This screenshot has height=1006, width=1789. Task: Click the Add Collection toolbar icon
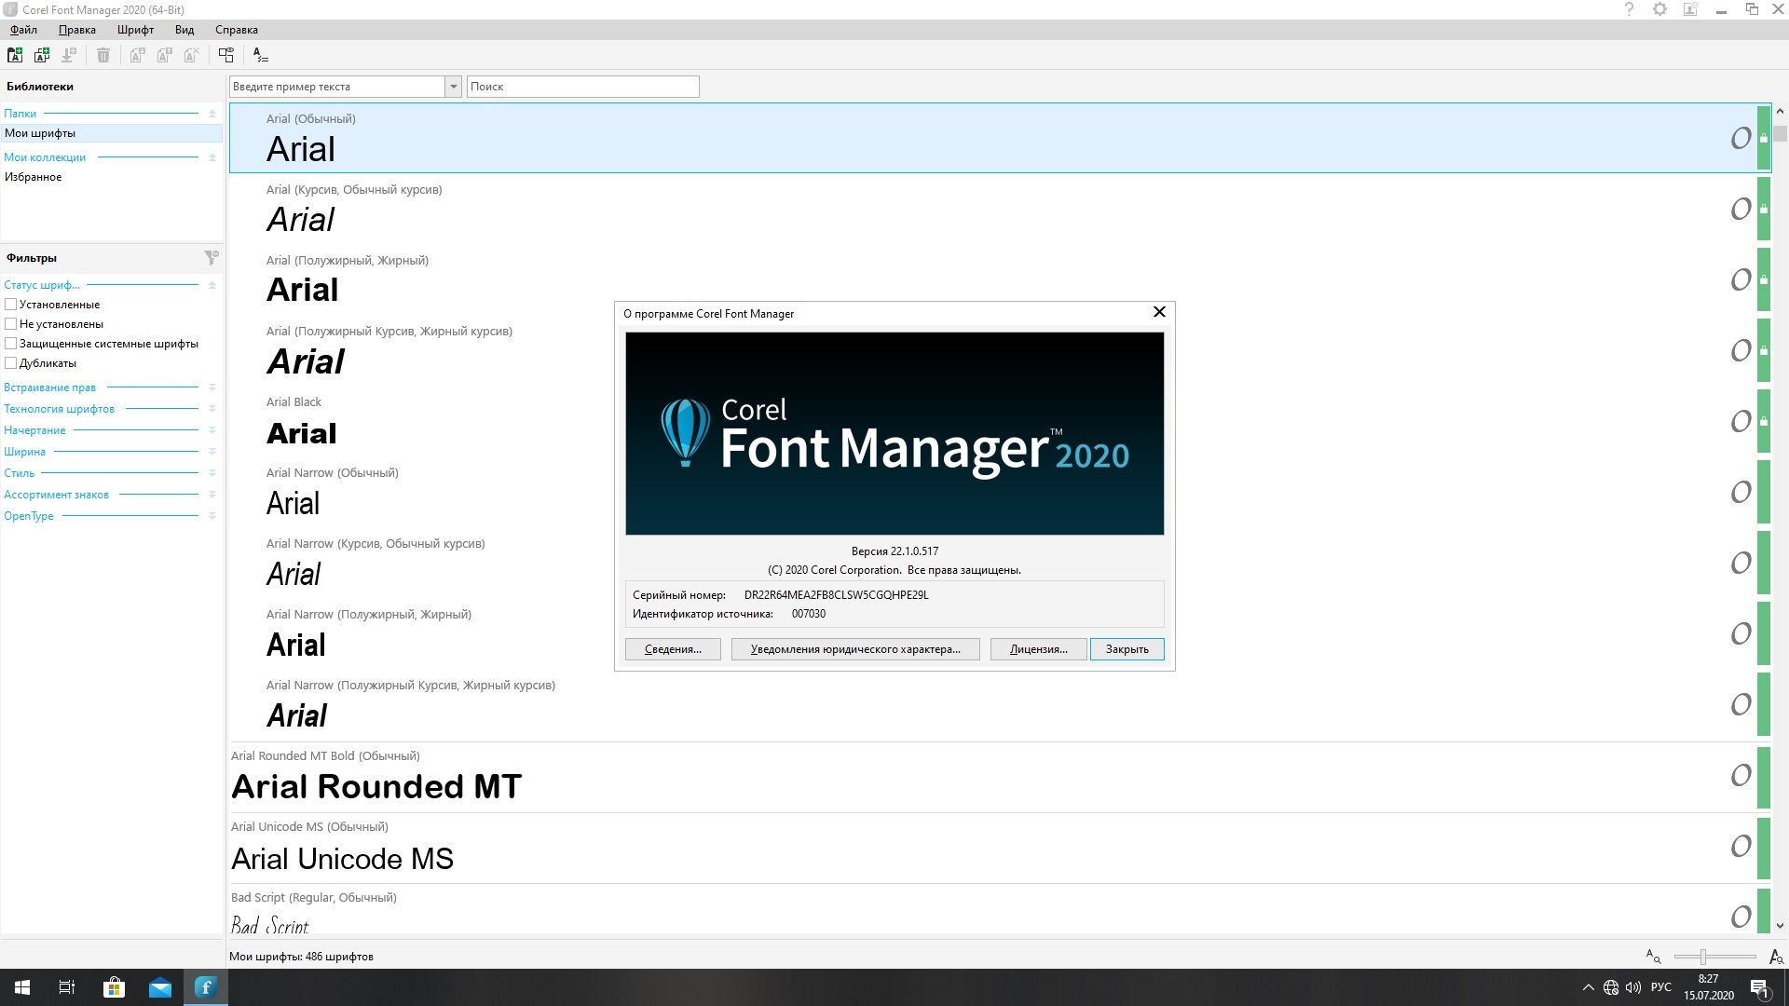tap(42, 55)
